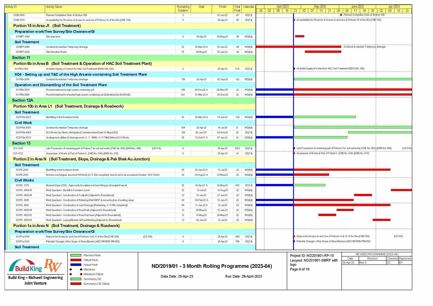Click the 3 Month Rolling Programme title

point(212,266)
